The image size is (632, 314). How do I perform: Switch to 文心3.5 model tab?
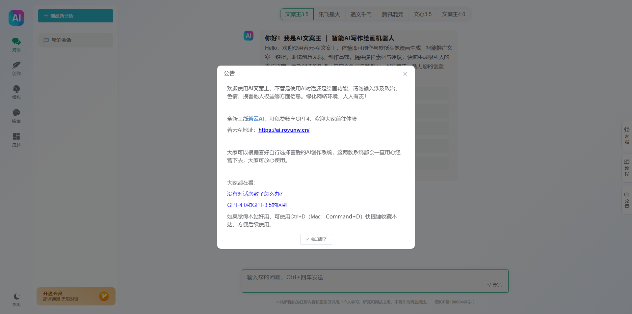pos(423,14)
